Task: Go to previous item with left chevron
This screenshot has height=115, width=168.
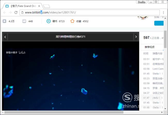Action: coord(5,37)
